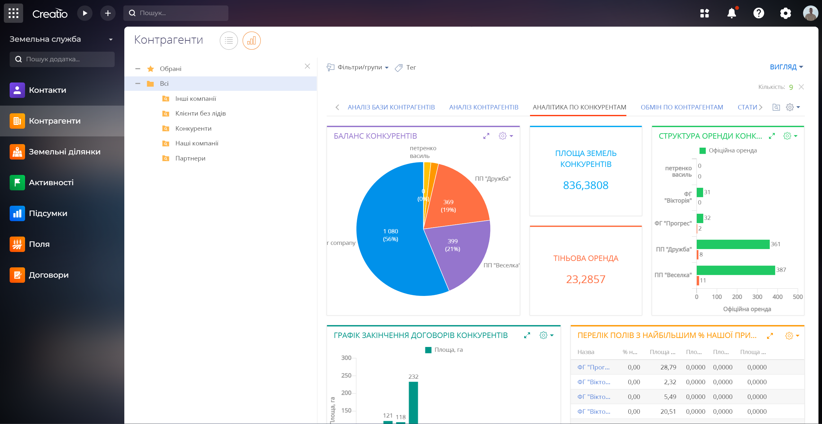Screen dimensions: 822x424
Task: Select Інші компанії folder
Action: tap(196, 99)
